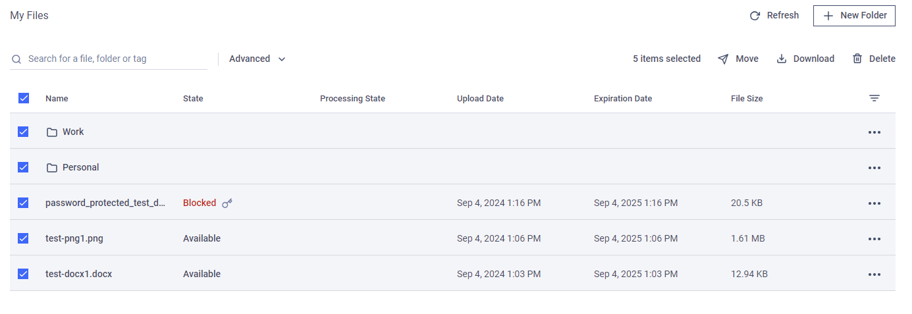Sort by the File Size column

(x=747, y=99)
